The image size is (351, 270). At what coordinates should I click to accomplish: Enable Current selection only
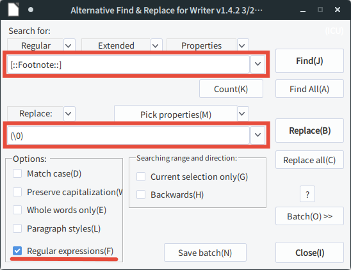pos(141,177)
